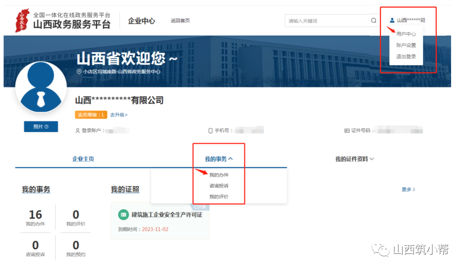Click the ID card icon beside 证件号码
The height and width of the screenshot is (270, 464).
point(346,130)
